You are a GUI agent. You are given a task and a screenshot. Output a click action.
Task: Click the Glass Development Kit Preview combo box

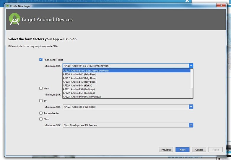[128, 125]
